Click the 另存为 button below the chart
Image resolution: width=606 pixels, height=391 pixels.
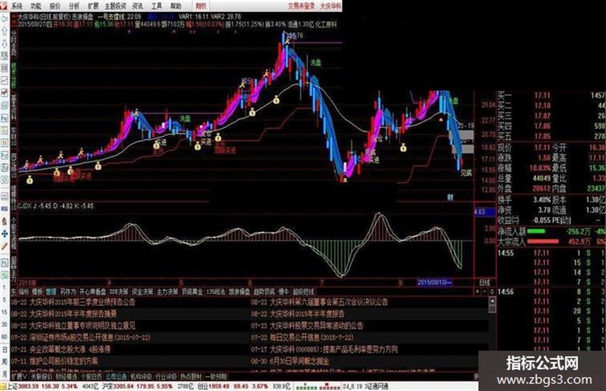click(x=67, y=291)
